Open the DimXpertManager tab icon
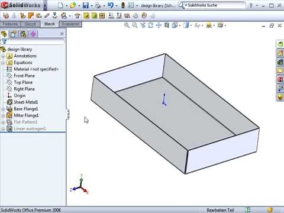This screenshot has width=284, height=213. (x=33, y=34)
